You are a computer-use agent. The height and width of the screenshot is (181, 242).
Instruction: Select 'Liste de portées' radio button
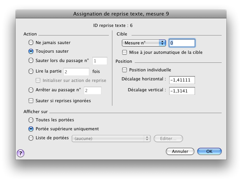[31, 138]
